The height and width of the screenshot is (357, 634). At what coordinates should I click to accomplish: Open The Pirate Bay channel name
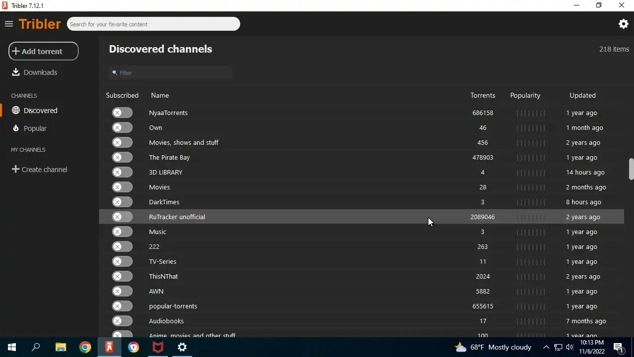coord(169,157)
